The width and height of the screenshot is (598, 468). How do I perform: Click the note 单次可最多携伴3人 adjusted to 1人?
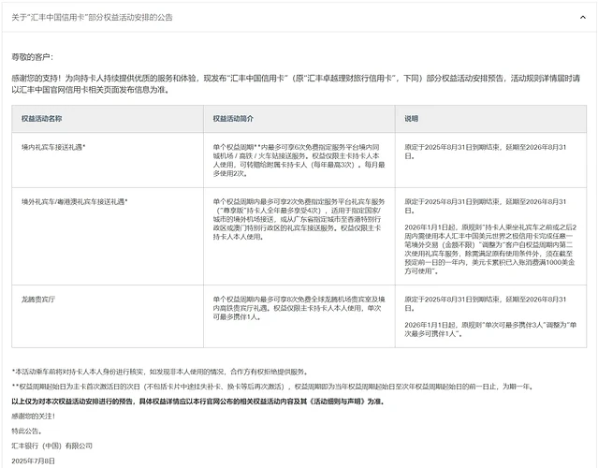490,329
